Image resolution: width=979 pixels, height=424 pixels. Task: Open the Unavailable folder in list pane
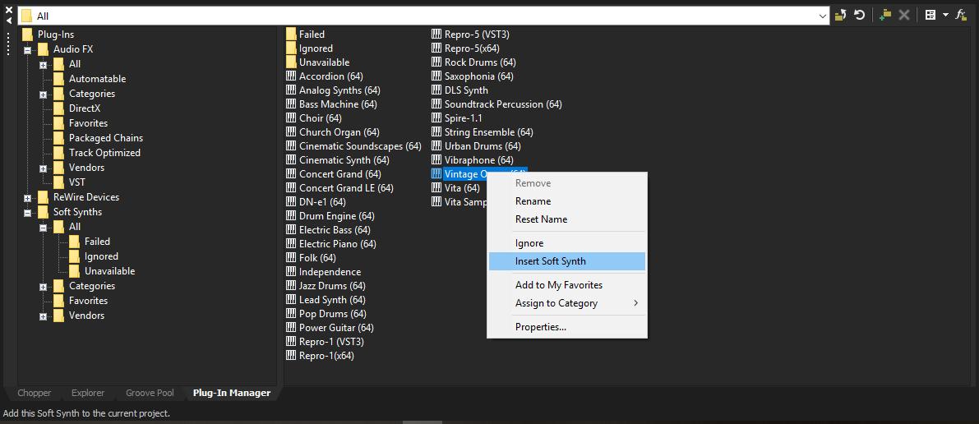(318, 62)
